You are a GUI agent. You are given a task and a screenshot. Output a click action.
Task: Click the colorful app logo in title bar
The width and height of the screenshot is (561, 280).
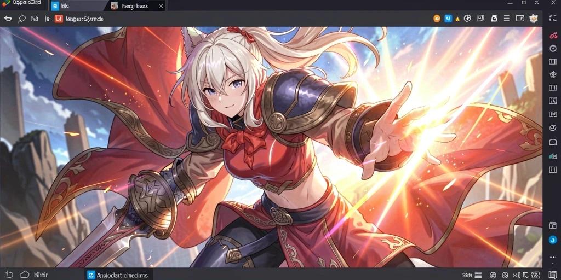(x=6, y=3)
